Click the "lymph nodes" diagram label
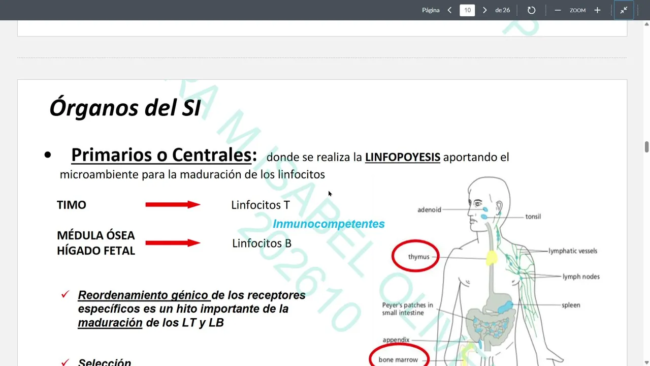The image size is (650, 366). 581,277
